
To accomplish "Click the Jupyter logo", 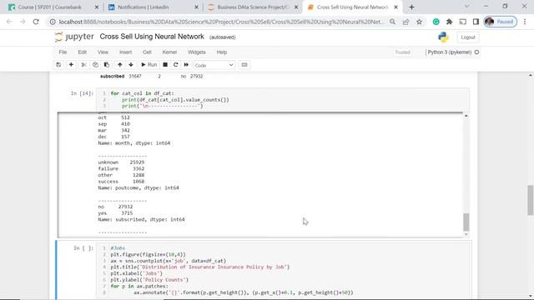I will tap(74, 37).
